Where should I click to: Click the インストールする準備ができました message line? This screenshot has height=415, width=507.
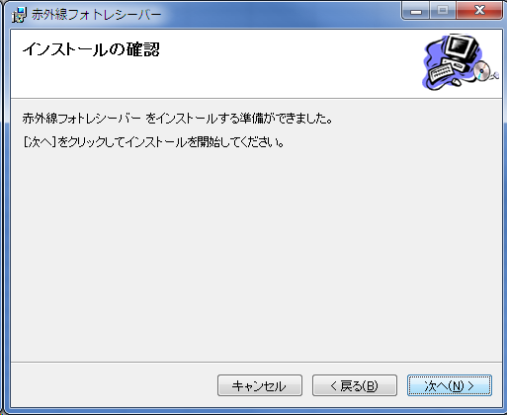pos(177,119)
